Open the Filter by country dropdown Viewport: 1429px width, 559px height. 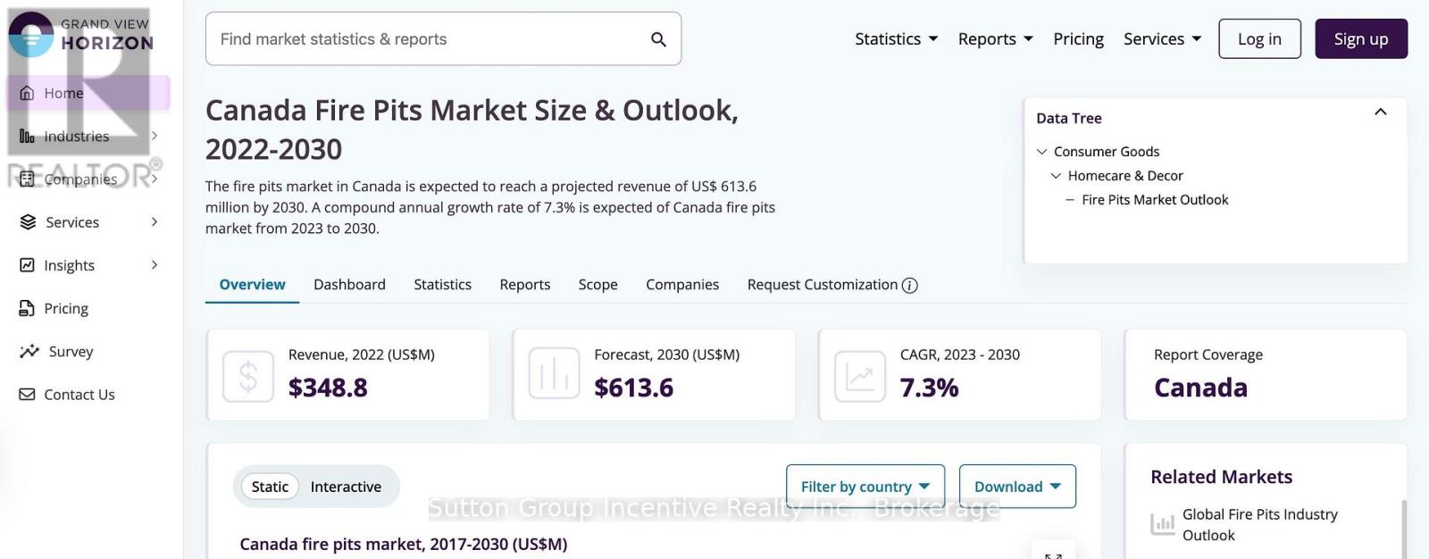(865, 487)
